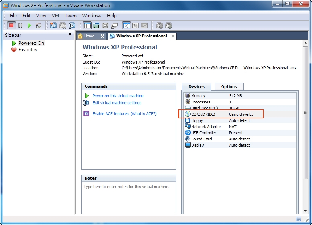Click the "Powered off" state value

[x=132, y=56]
